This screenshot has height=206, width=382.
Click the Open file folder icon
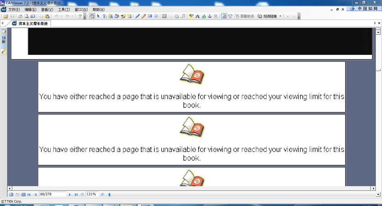(x=6, y=16)
